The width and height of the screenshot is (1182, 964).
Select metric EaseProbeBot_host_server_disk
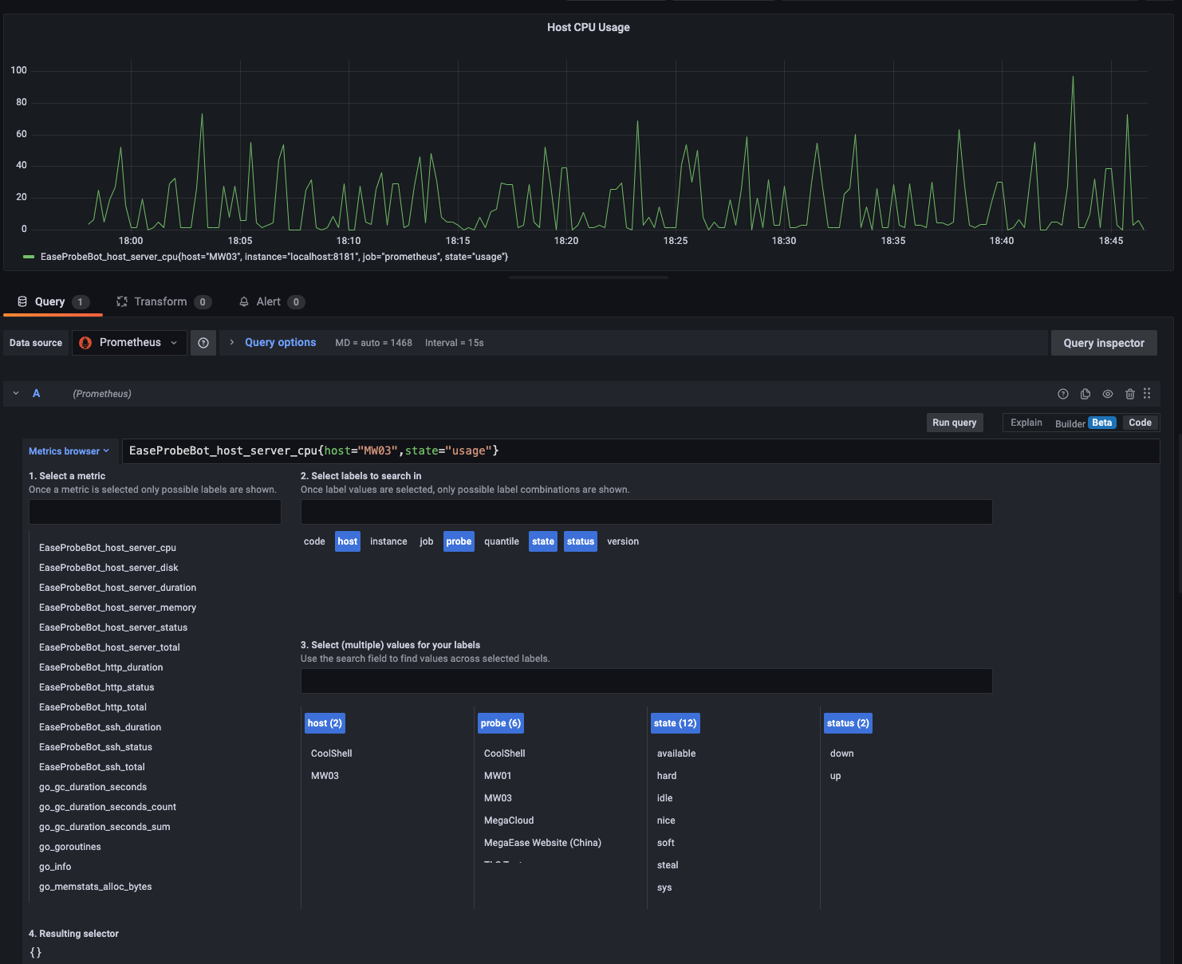click(108, 568)
